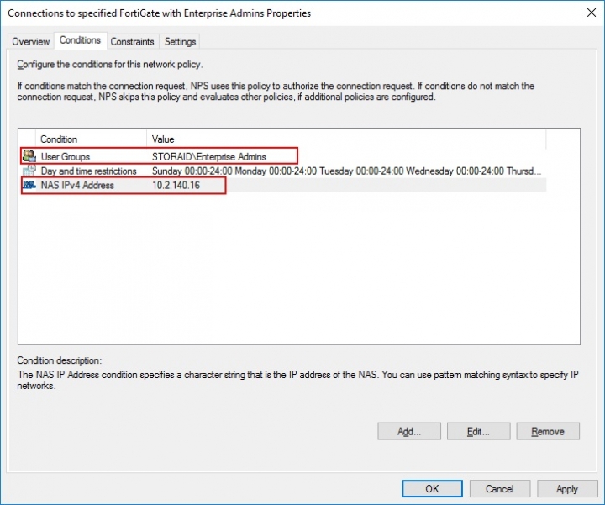Go to the Settings tab
This screenshot has width=605, height=505.
coord(180,41)
